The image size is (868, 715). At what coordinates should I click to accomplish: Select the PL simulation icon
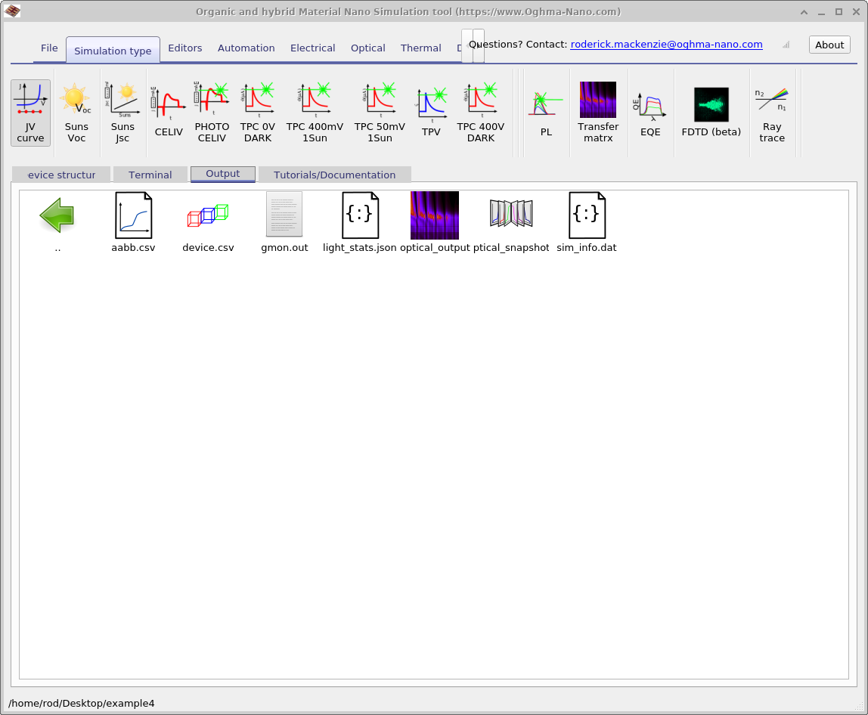pos(546,112)
